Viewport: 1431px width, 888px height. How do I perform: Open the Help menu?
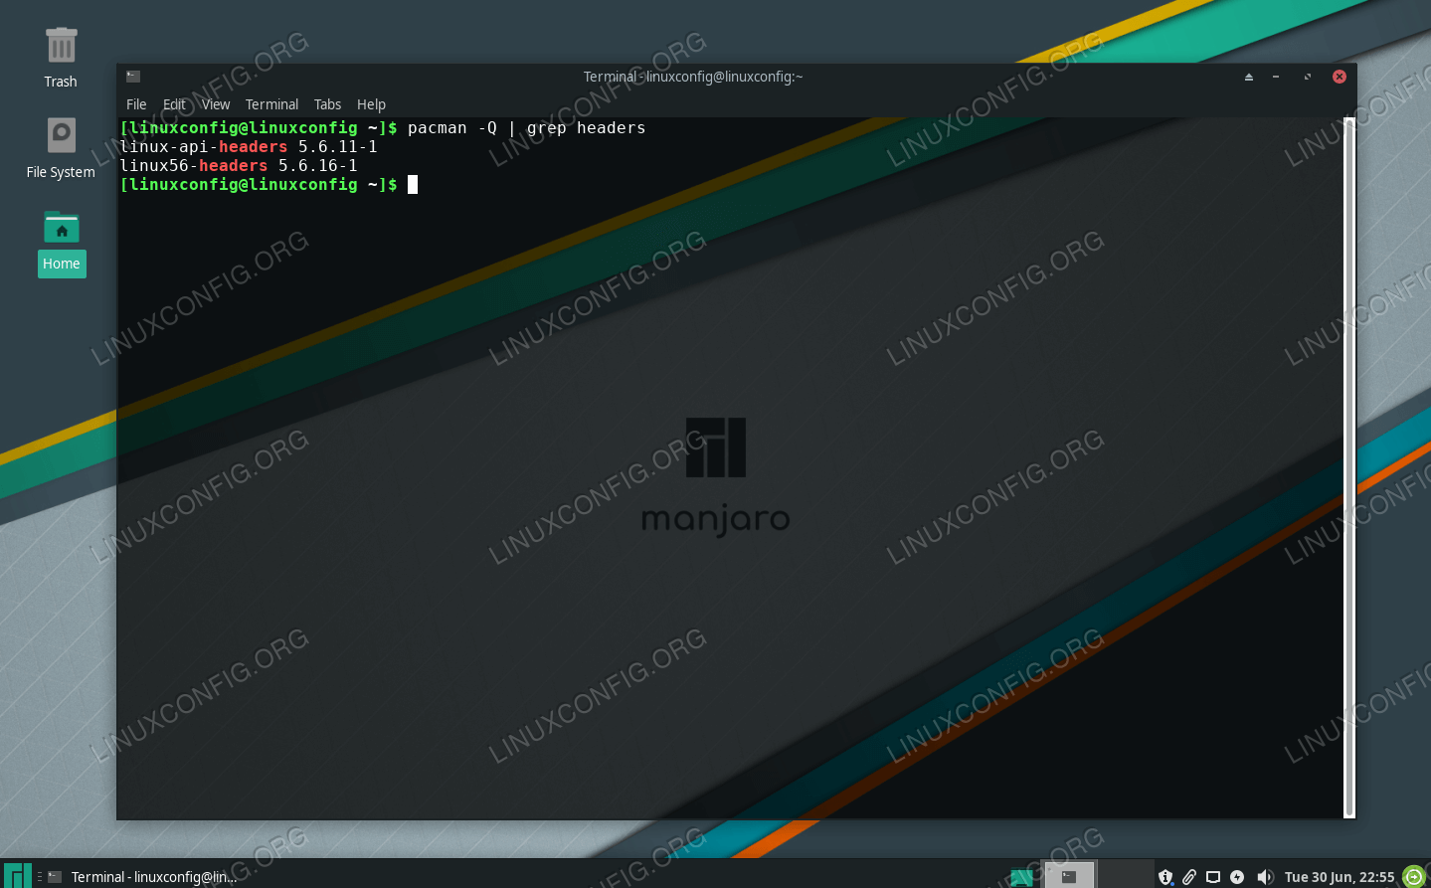pyautogui.click(x=371, y=104)
